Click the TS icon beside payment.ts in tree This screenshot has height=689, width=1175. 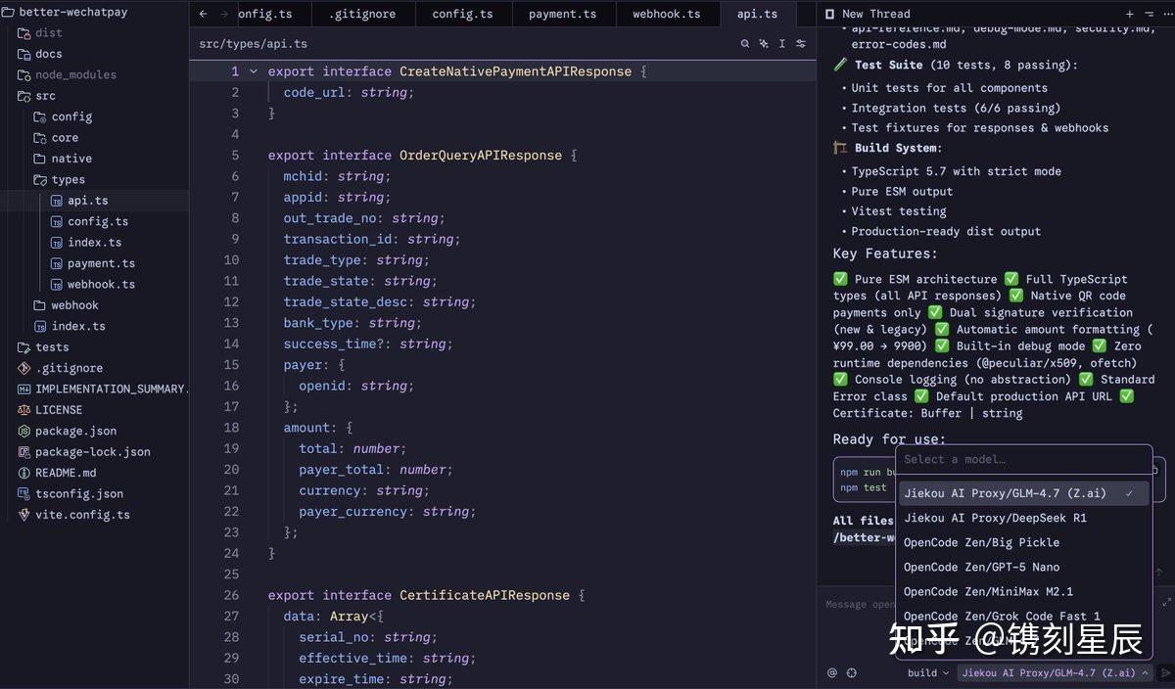click(56, 263)
